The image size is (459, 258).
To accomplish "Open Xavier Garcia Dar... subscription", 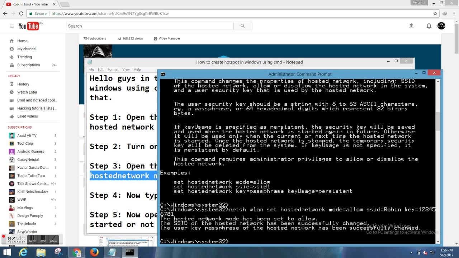I will (33, 167).
